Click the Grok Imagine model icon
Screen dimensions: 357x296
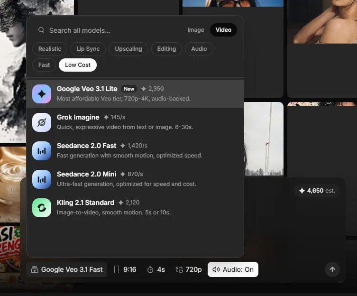(x=42, y=122)
